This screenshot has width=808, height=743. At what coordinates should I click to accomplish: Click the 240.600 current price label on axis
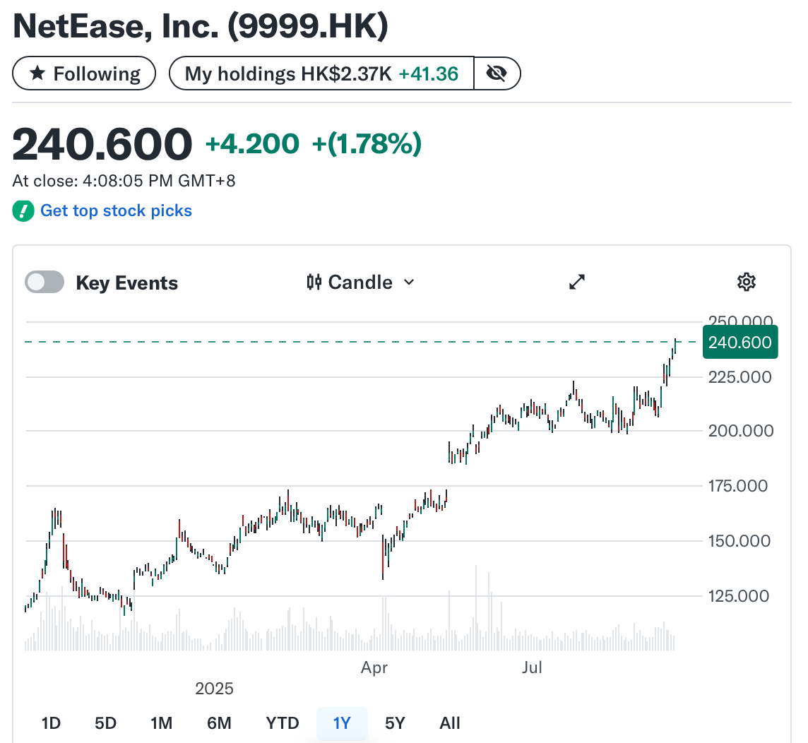tap(740, 342)
